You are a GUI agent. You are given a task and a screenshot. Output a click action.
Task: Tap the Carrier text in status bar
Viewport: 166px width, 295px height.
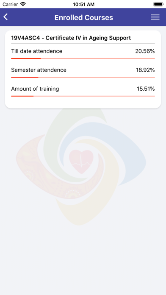[10, 4]
